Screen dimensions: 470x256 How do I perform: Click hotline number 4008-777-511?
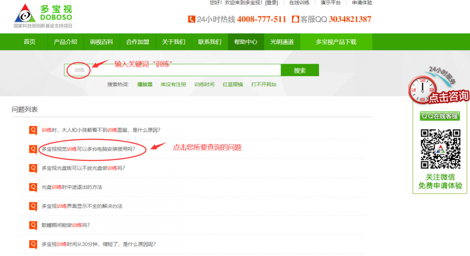pyautogui.click(x=262, y=20)
